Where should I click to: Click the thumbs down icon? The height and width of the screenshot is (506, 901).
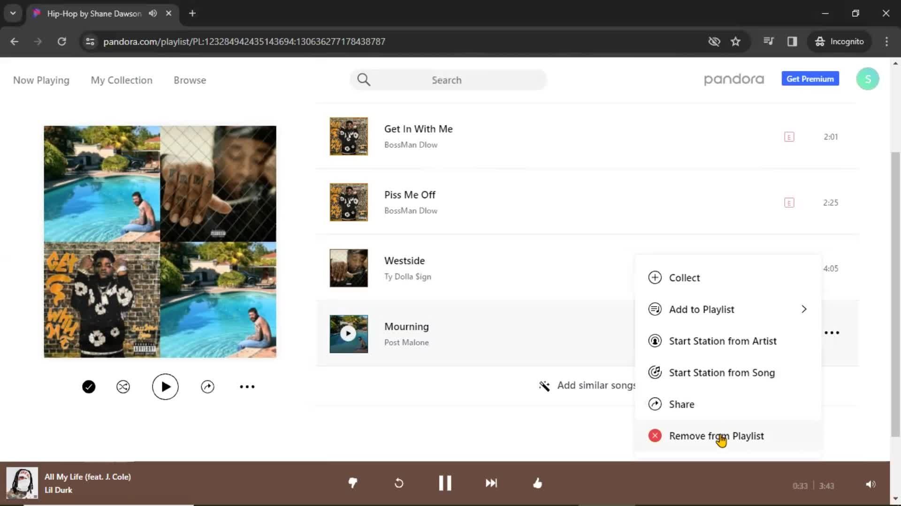click(353, 483)
